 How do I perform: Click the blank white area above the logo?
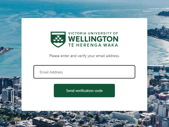(84, 24)
